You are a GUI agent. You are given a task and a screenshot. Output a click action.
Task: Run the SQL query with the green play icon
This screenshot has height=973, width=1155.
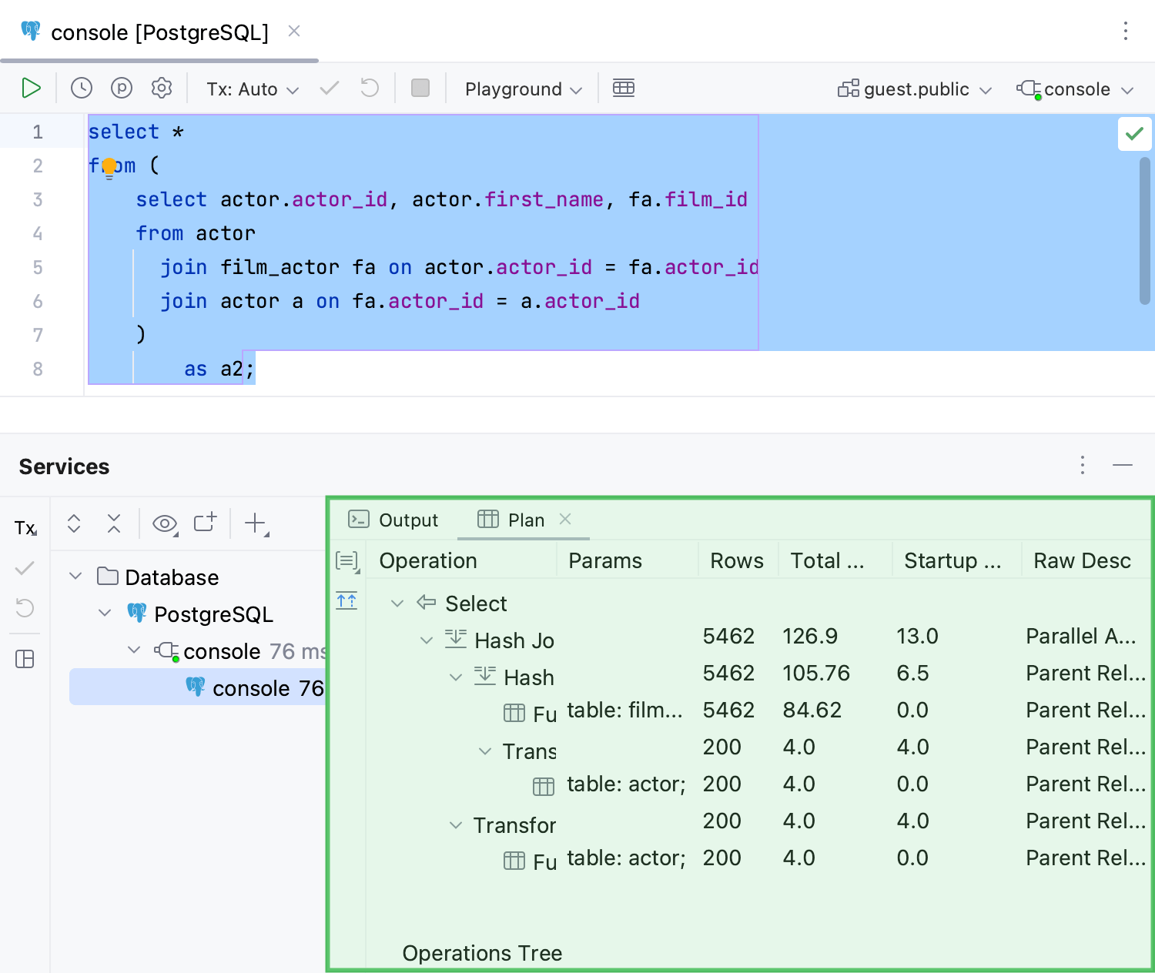coord(32,88)
